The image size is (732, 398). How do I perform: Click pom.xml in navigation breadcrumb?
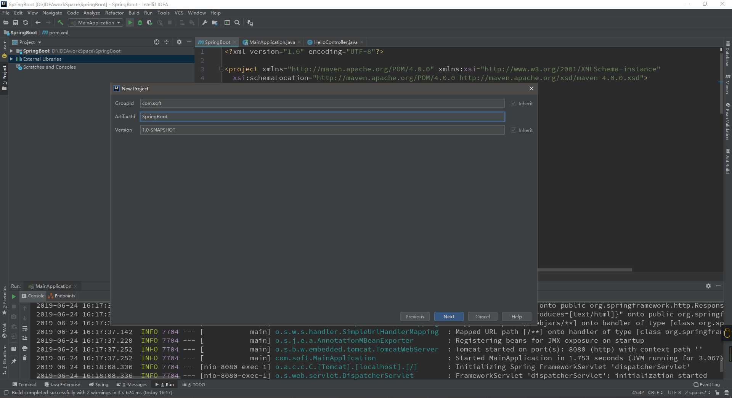click(55, 33)
